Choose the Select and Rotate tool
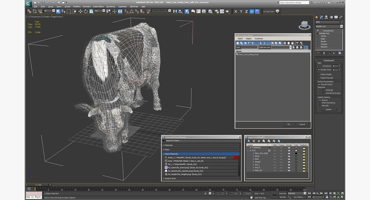 (86, 11)
